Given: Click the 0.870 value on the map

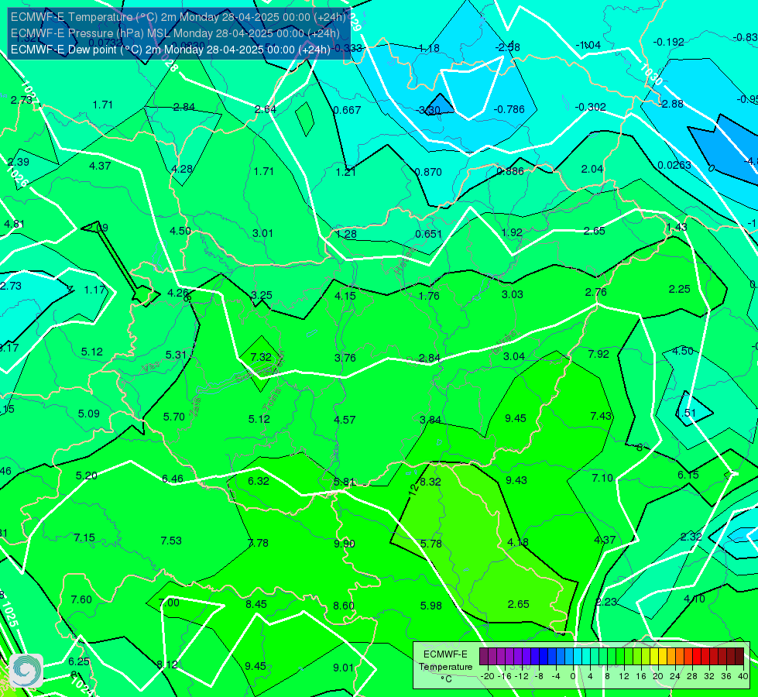Looking at the screenshot, I should point(428,172).
